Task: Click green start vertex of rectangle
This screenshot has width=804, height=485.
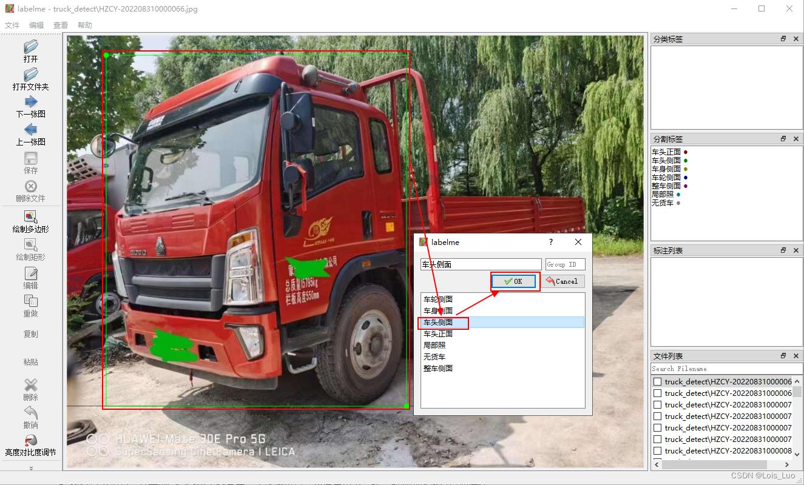Action: pyautogui.click(x=106, y=55)
